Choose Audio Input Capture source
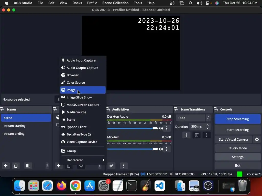This screenshot has height=196, width=262. click(83, 60)
